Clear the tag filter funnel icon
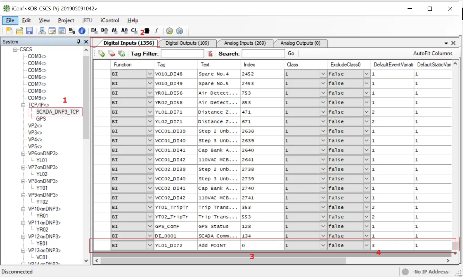463x277 pixels. point(209,53)
